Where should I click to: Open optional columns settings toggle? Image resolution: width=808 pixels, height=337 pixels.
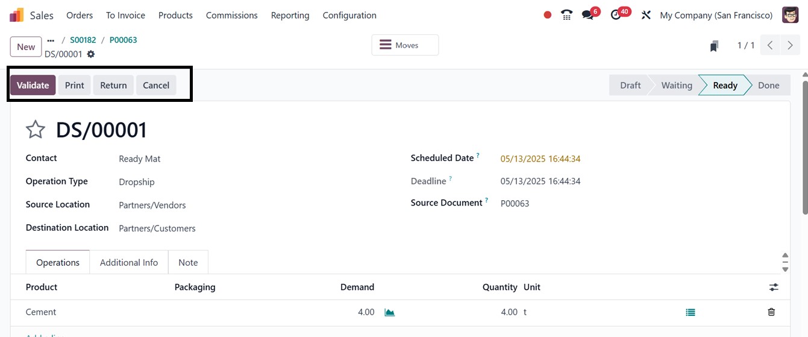coord(774,288)
